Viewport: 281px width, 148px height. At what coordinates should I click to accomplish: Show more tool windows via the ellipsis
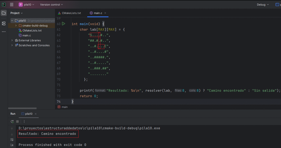[x=4, y=32]
